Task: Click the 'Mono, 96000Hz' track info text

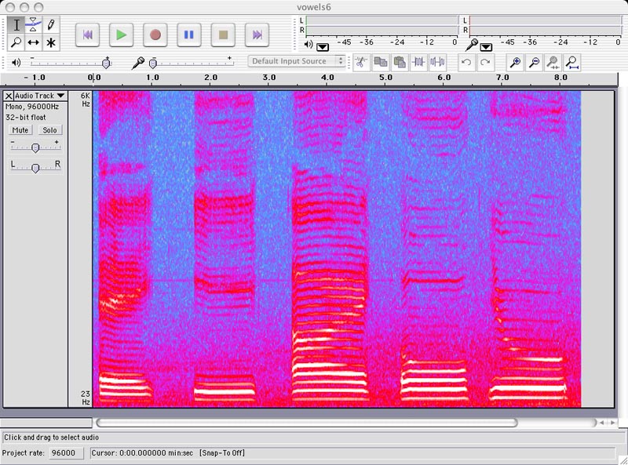Action: pyautogui.click(x=32, y=107)
